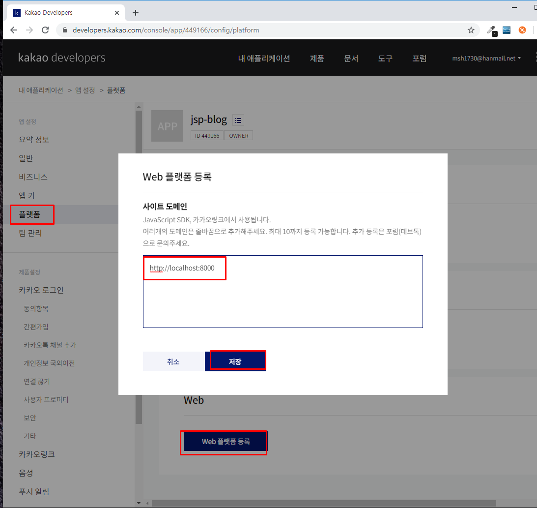Viewport: 537px width, 508px height.
Task: Click the OWNER badge
Action: pyautogui.click(x=239, y=135)
